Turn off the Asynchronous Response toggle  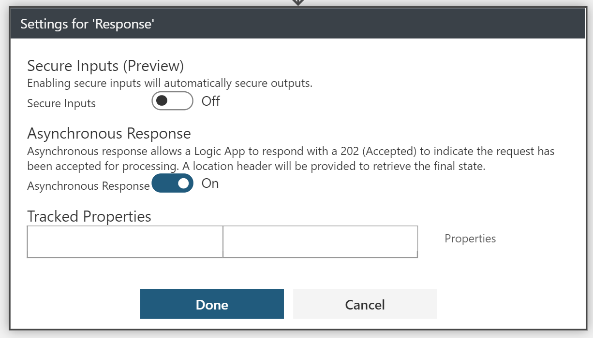click(x=172, y=184)
